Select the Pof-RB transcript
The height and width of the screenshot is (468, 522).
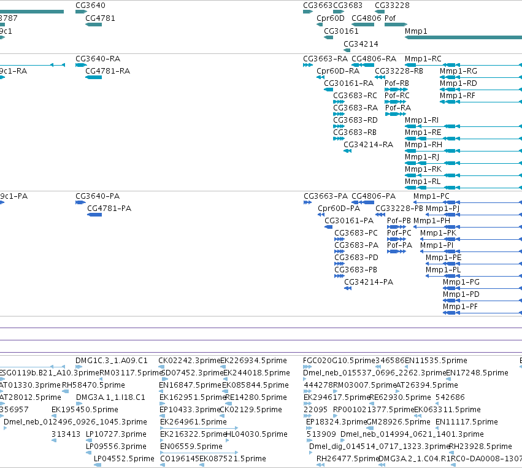click(x=397, y=83)
